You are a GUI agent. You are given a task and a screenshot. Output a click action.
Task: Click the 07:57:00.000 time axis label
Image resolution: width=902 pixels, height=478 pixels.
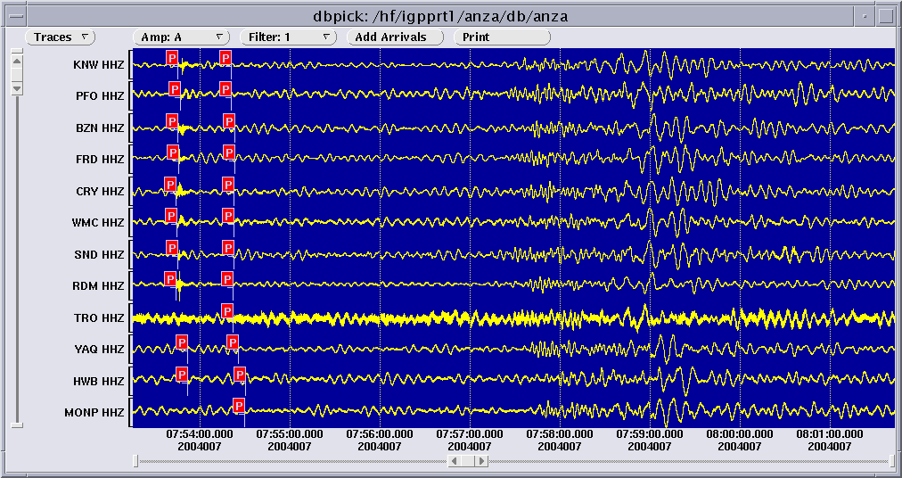[x=470, y=434]
